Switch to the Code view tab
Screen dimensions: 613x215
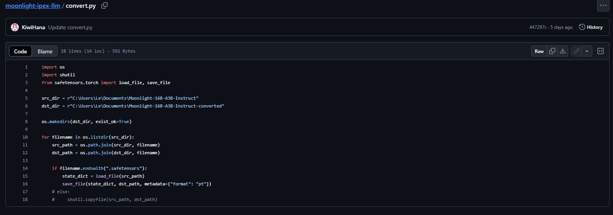click(20, 51)
